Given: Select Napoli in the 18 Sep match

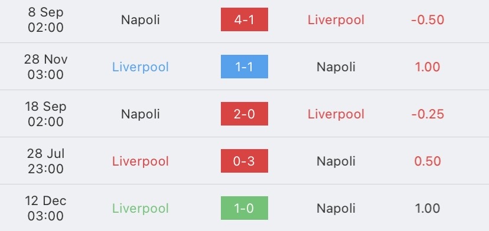Looking at the screenshot, I should pos(141,114).
